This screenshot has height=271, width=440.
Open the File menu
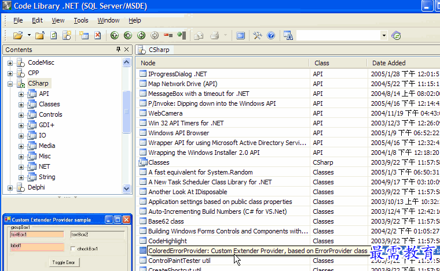(18, 20)
